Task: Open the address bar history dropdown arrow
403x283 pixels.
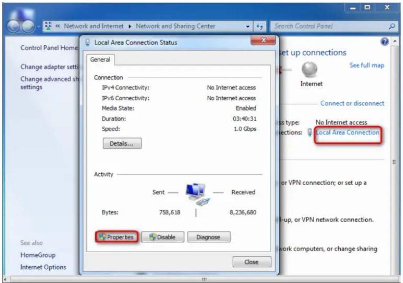Action: coord(248,26)
